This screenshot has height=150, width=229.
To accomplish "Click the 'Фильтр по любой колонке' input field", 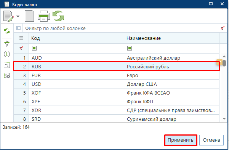I will pos(121,28).
